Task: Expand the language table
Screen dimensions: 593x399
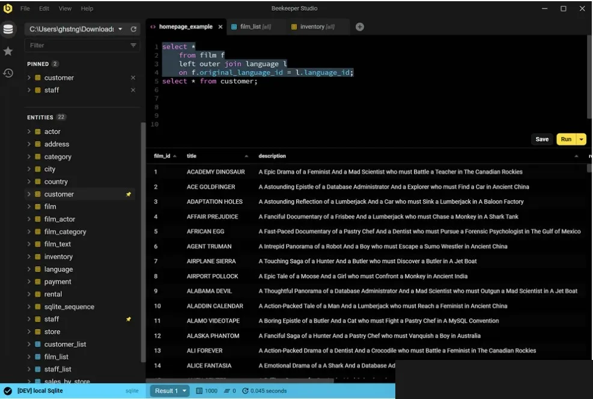Action: point(29,269)
